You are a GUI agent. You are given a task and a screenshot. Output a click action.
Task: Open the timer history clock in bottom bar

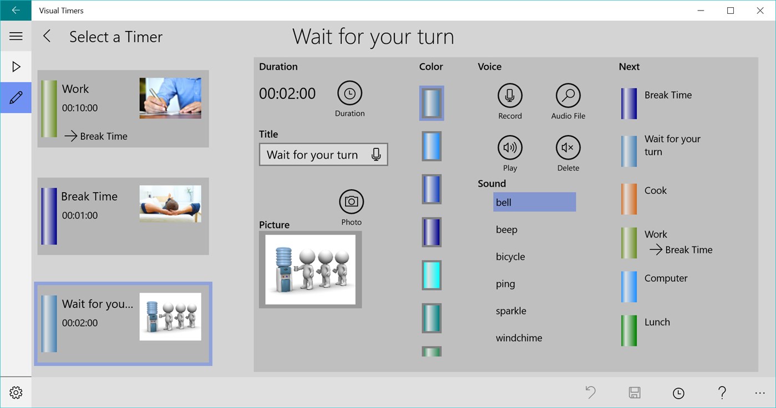pos(678,392)
